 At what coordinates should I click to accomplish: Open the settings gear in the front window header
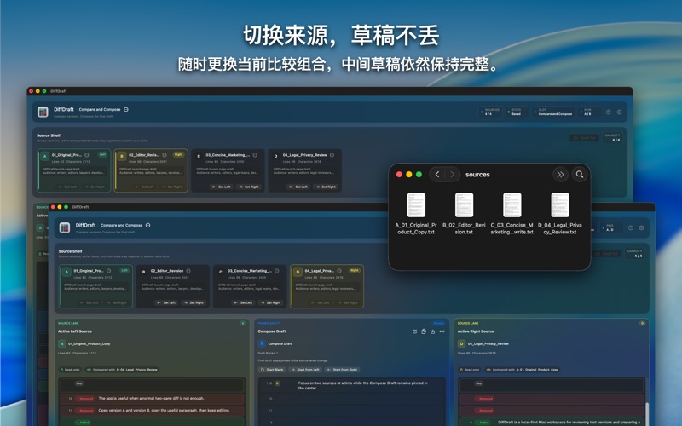pyautogui.click(x=642, y=227)
